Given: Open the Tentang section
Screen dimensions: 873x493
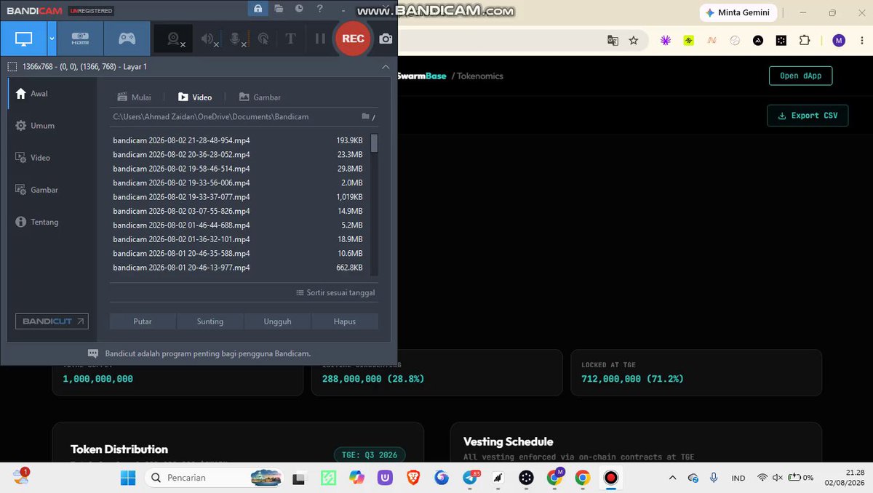Looking at the screenshot, I should coord(52,222).
